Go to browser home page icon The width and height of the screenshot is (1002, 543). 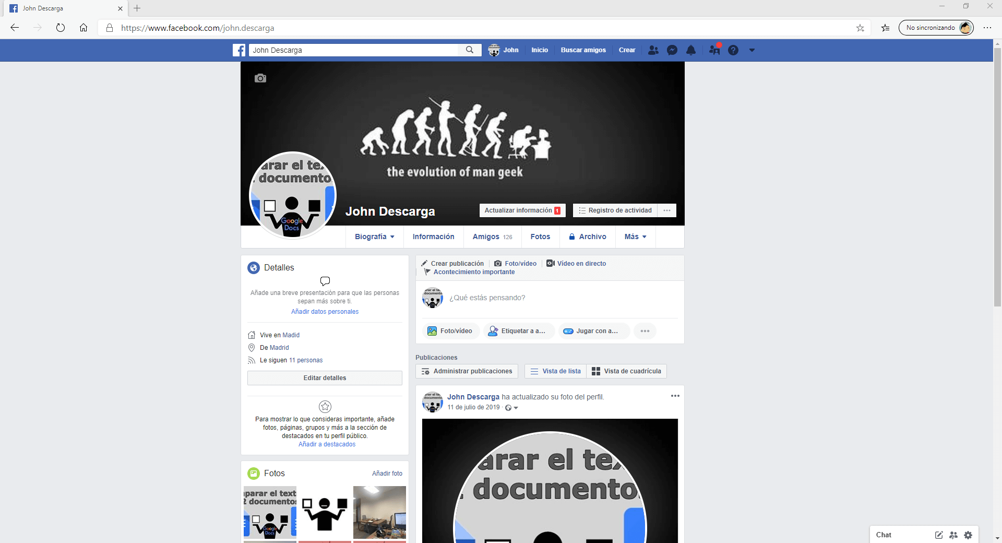point(83,28)
